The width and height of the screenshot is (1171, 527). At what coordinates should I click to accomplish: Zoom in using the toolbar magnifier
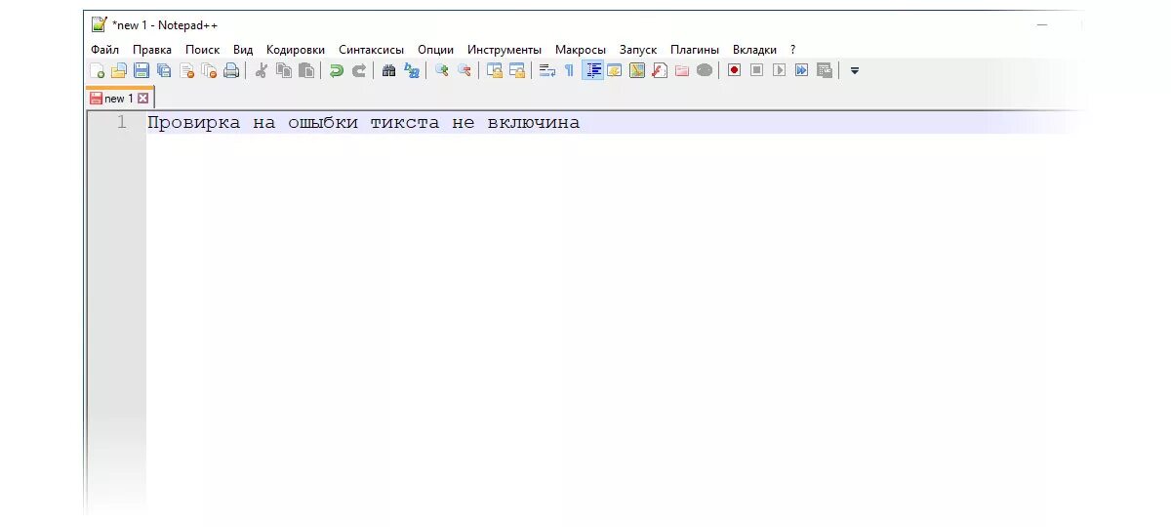pos(442,70)
